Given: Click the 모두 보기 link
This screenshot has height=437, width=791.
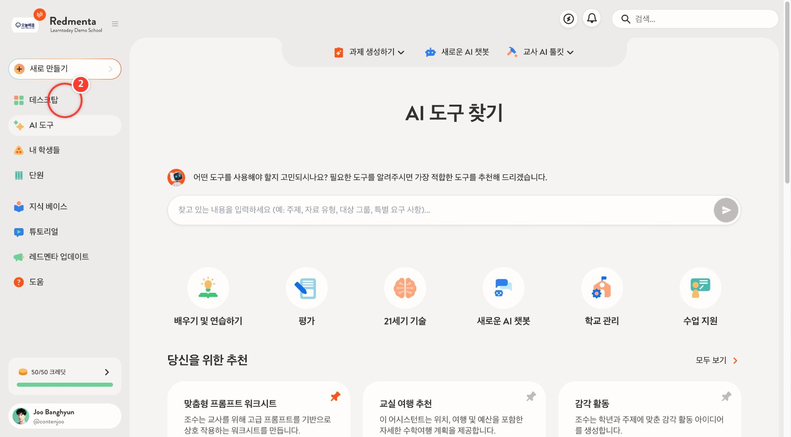Looking at the screenshot, I should [x=711, y=360].
